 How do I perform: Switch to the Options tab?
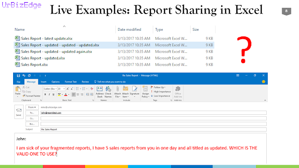point(56,82)
